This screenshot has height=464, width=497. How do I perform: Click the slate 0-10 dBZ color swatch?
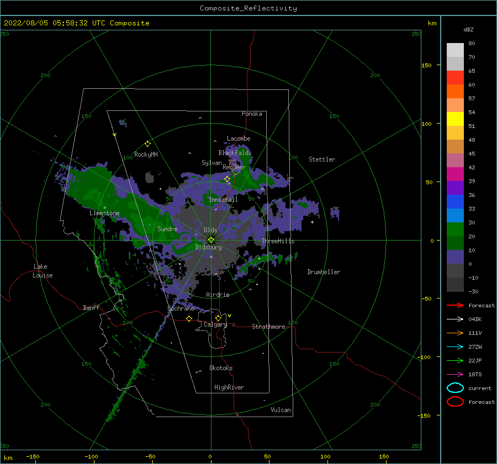tap(455, 257)
